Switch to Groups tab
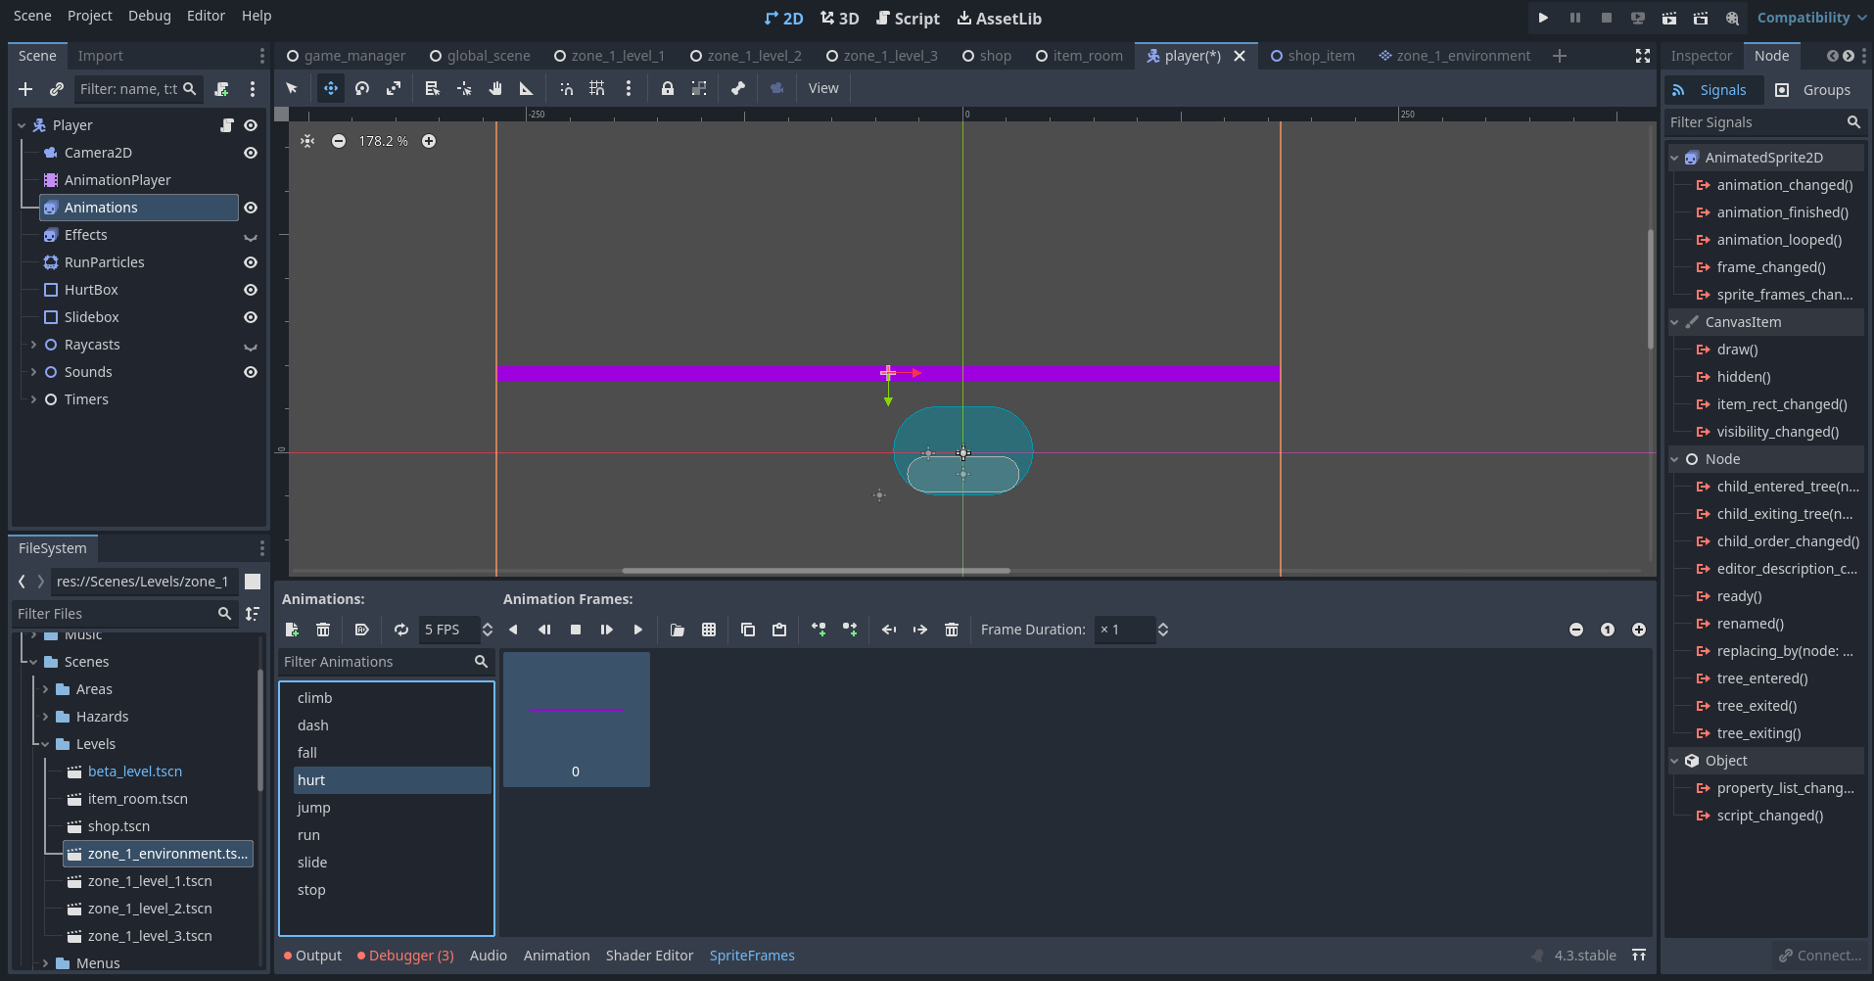 point(1813,90)
